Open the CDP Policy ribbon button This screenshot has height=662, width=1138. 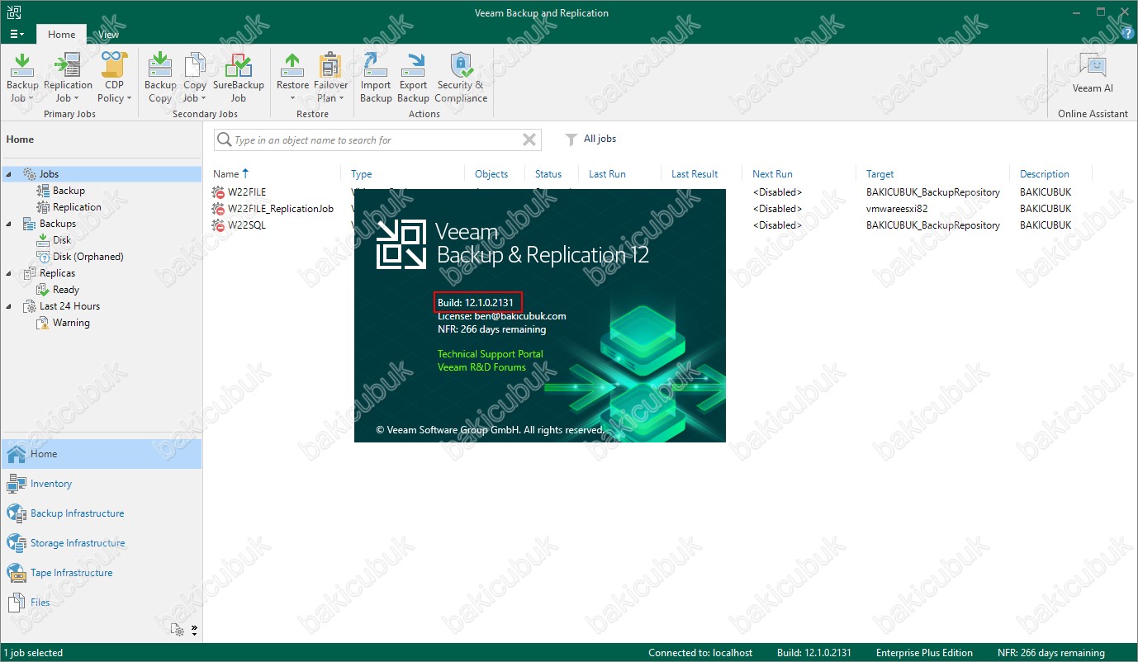114,78
